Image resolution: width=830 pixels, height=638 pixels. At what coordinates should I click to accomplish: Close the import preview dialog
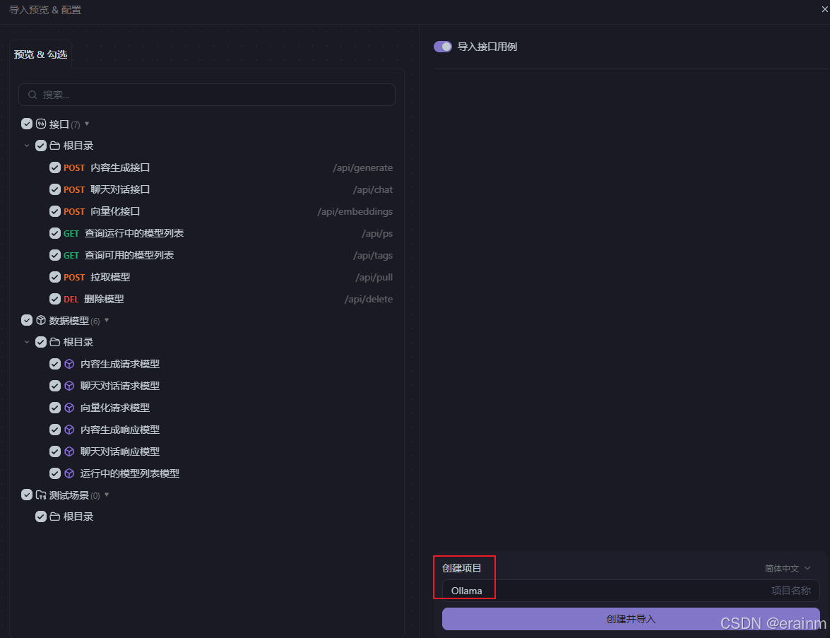coord(825,9)
